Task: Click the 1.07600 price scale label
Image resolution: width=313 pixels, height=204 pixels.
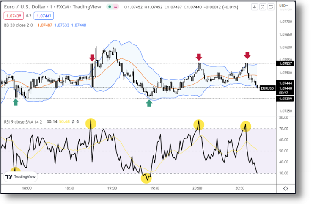Action: [285, 47]
